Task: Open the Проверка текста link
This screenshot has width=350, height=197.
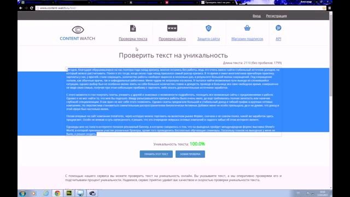Action: [133, 39]
